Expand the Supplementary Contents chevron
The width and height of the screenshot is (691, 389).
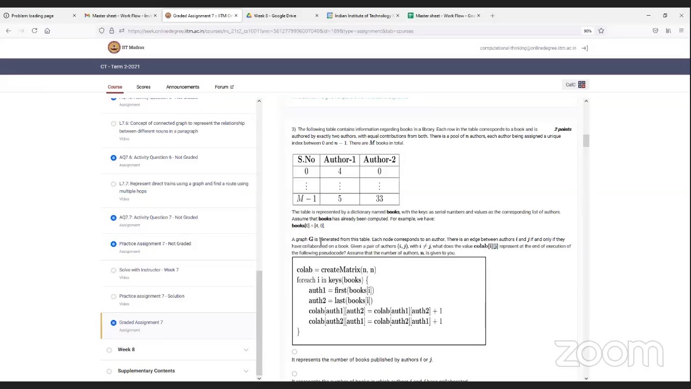coord(246,371)
